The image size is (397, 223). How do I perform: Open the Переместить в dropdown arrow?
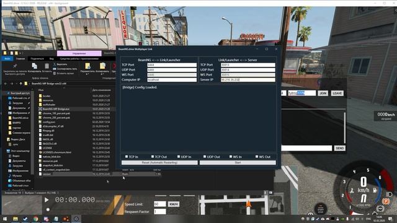point(87,74)
